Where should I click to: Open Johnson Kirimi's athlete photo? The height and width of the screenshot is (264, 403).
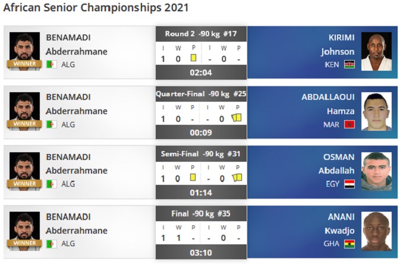[376, 52]
